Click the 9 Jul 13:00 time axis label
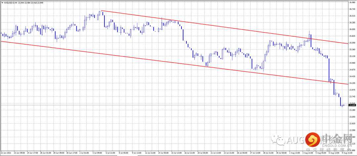Image resolution: width=357 pixels, height=156 pixels. (137, 153)
